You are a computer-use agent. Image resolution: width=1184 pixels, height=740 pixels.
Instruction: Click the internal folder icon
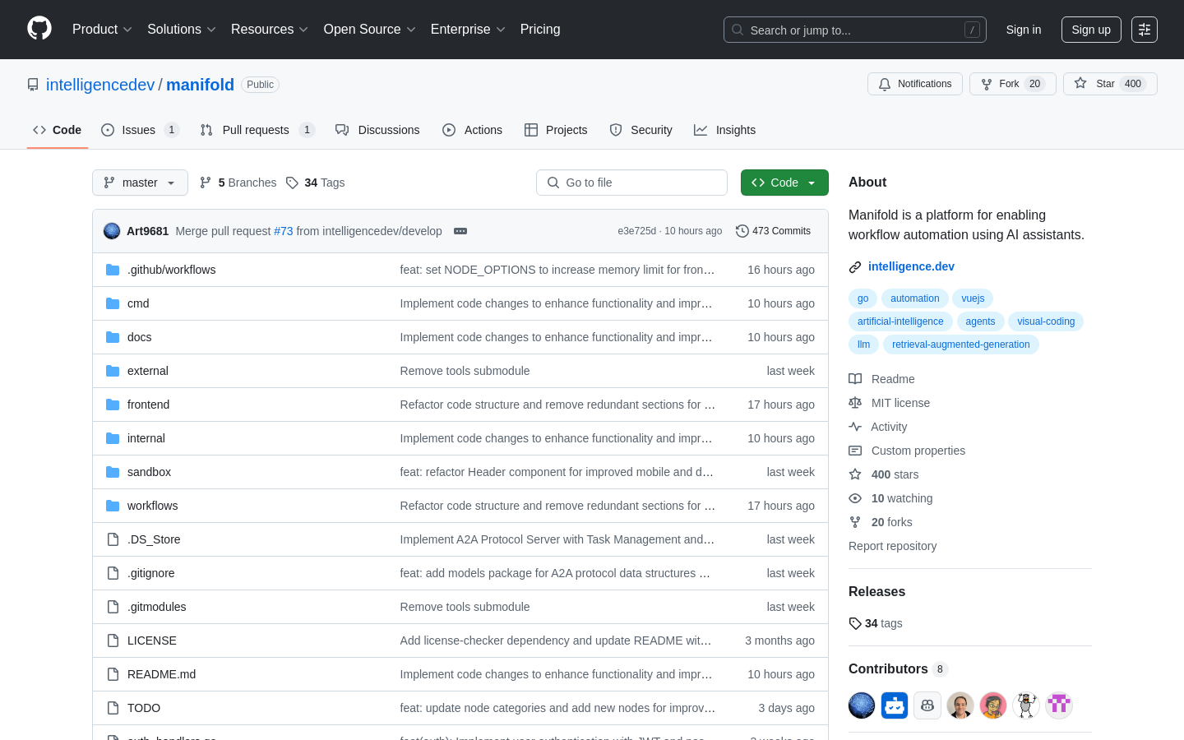pyautogui.click(x=113, y=438)
